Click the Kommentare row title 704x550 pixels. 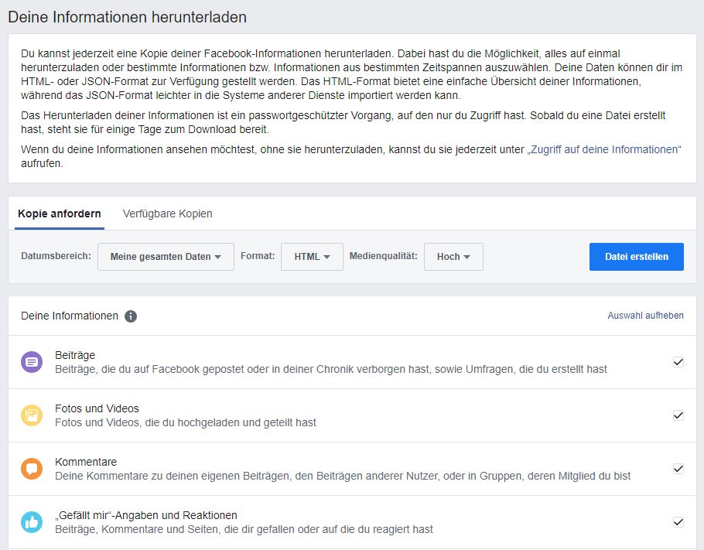[86, 462]
